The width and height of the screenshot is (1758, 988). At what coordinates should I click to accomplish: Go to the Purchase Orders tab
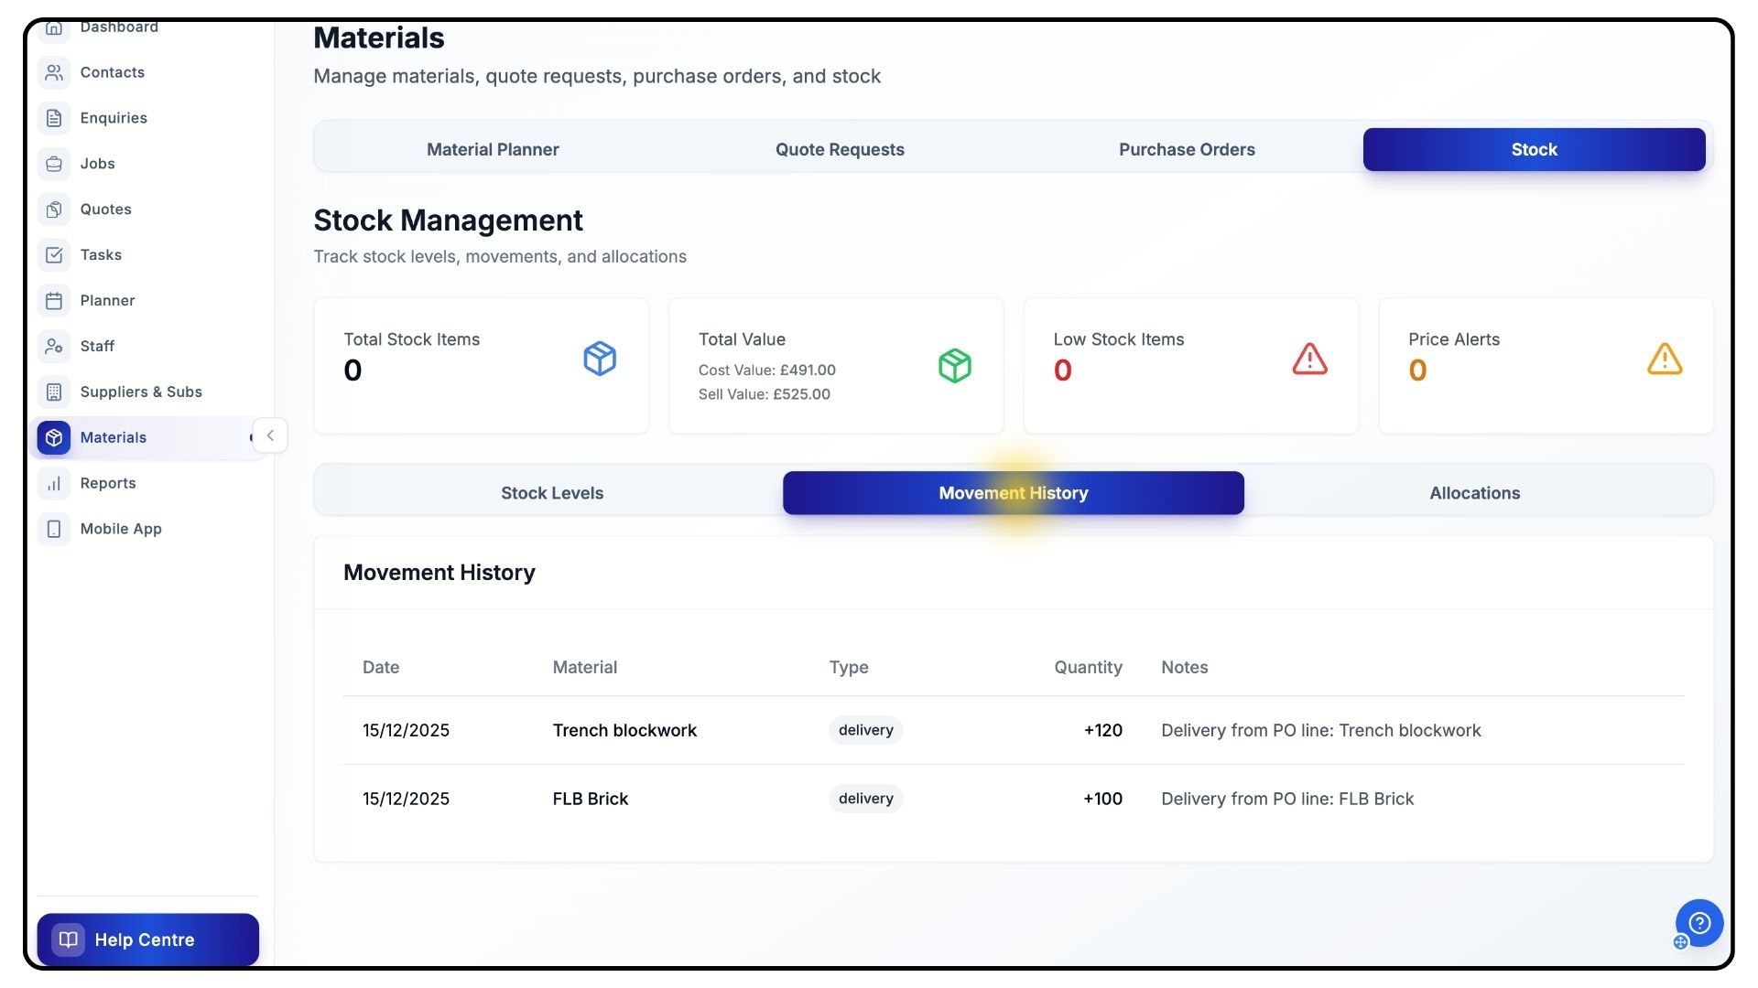pyautogui.click(x=1187, y=149)
